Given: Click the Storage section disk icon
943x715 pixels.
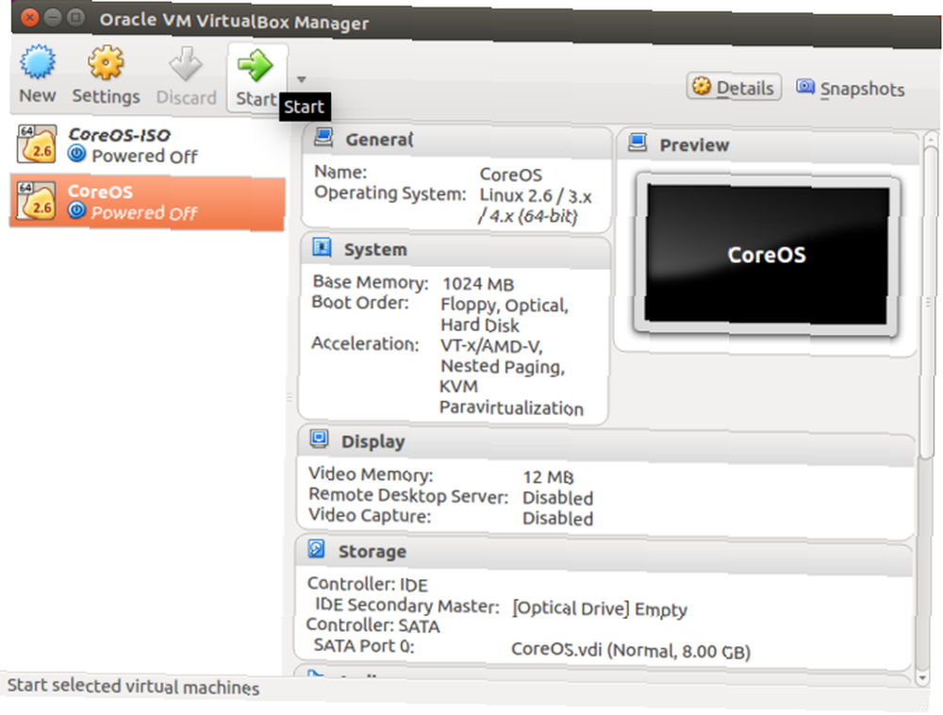Looking at the screenshot, I should pyautogui.click(x=316, y=549).
